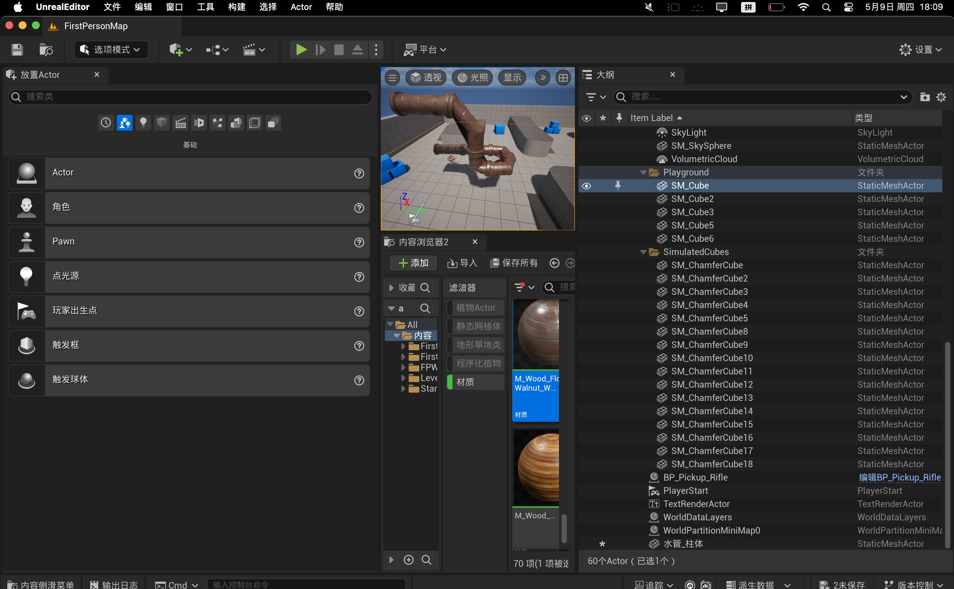Viewport: 954px width, 589px height.
Task: Open macOS Spotlight search icon
Action: 826,7
